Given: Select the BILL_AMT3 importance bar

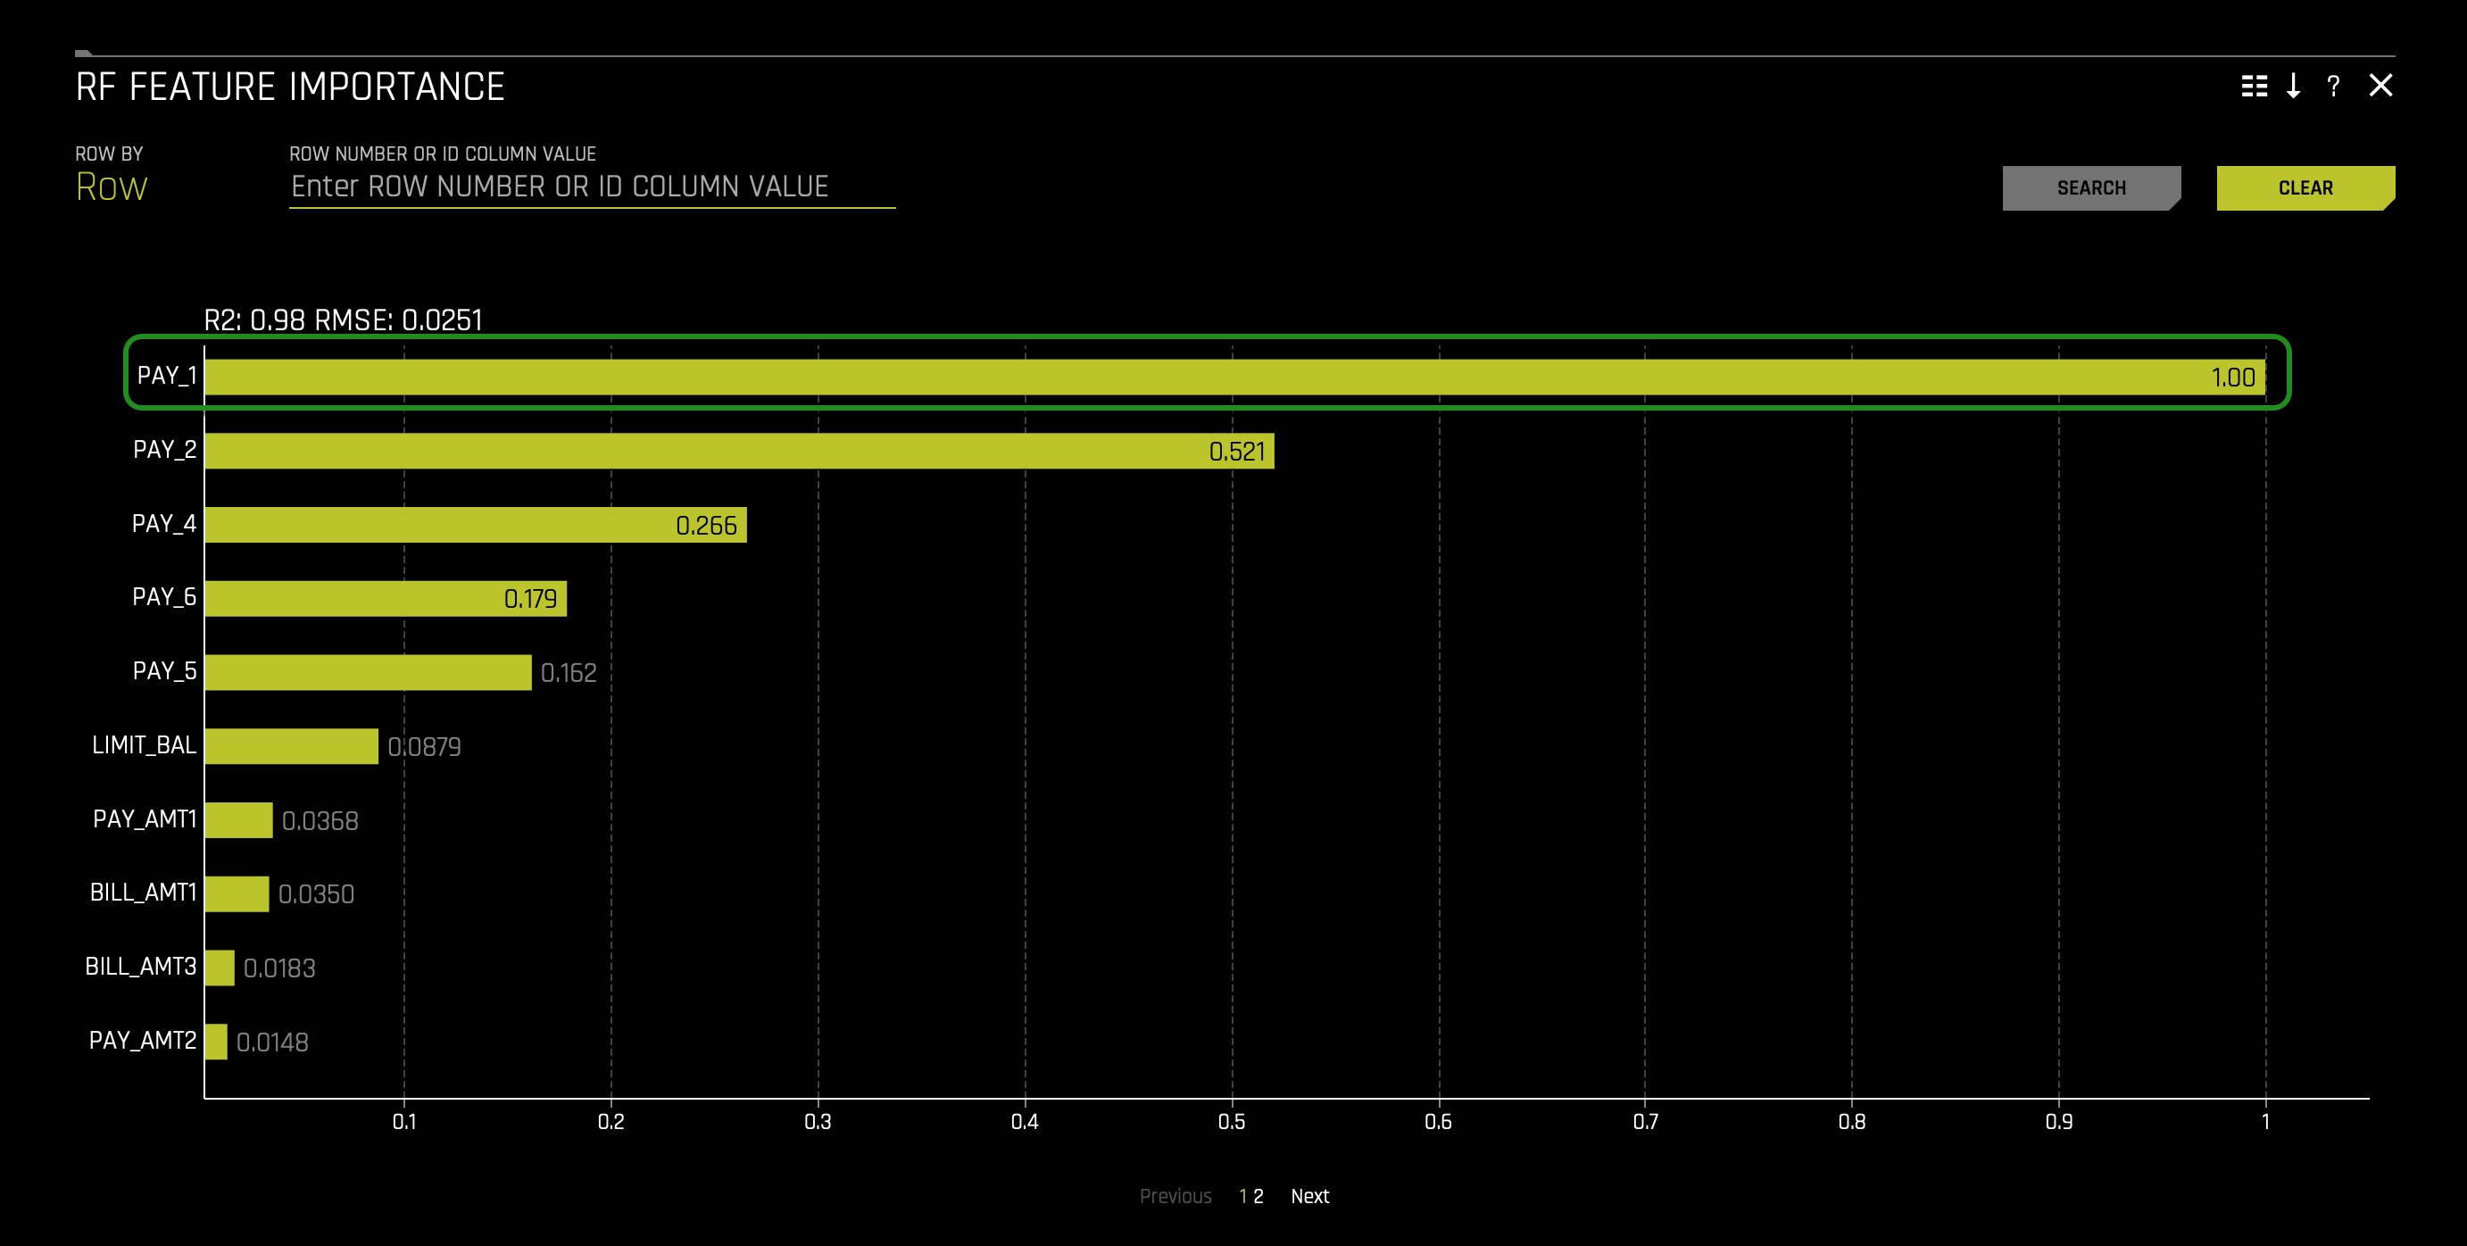Looking at the screenshot, I should point(220,968).
